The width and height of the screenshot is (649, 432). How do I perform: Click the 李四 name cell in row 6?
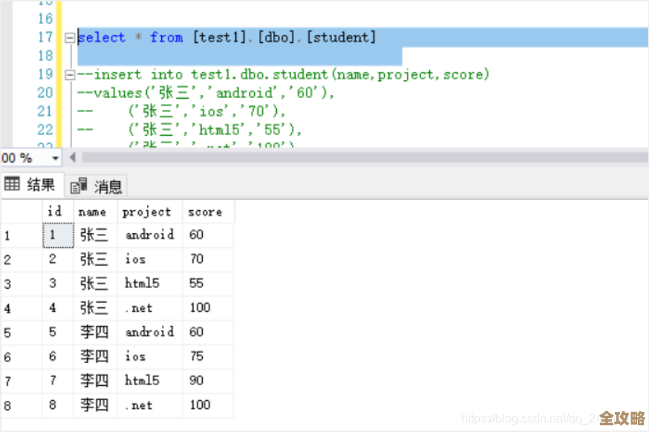pyautogui.click(x=94, y=357)
